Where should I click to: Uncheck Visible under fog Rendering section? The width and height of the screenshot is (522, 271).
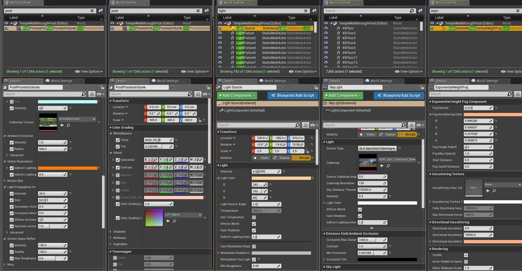(466, 255)
